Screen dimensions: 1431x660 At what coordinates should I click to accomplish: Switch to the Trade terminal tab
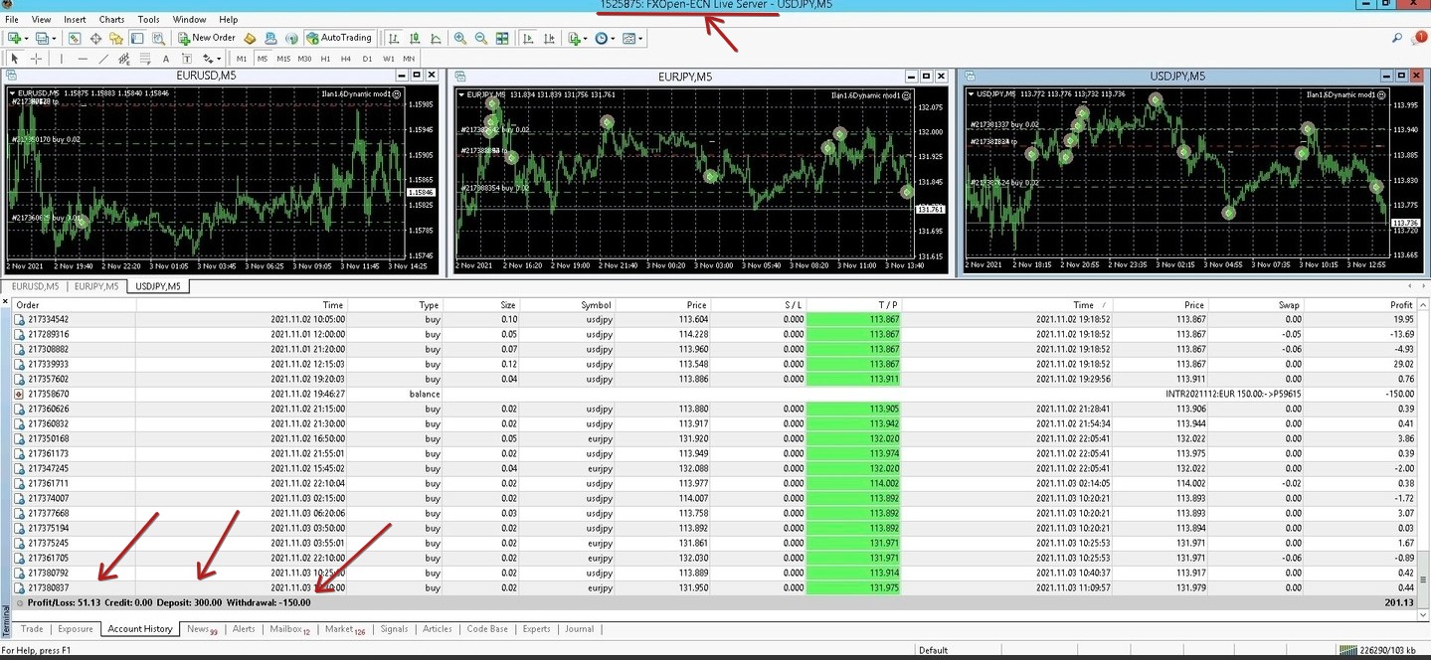pos(32,629)
